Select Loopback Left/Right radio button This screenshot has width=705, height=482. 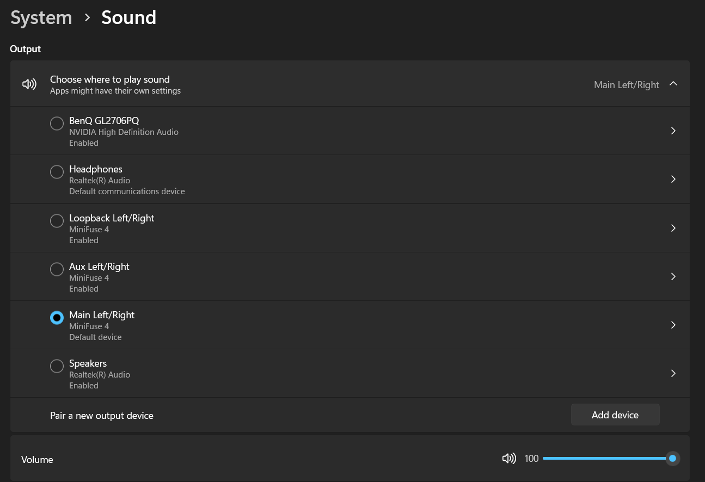(x=57, y=221)
